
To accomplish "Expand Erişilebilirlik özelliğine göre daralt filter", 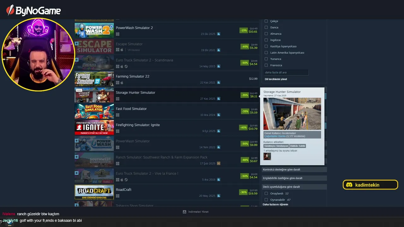I will [x=294, y=178].
